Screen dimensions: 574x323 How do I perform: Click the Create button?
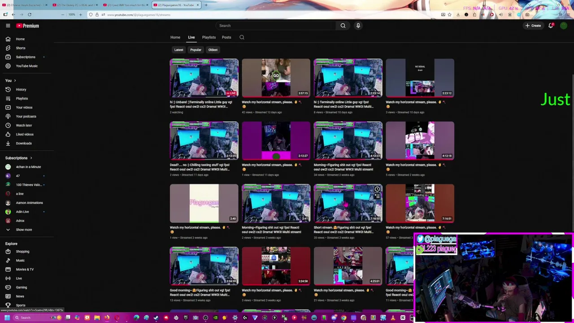533,26
